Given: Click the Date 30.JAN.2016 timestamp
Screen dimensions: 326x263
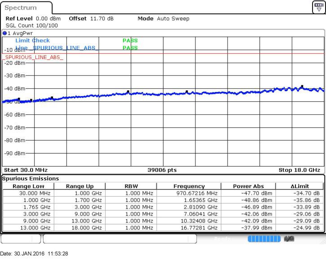Looking at the screenshot, I should pos(34,254).
